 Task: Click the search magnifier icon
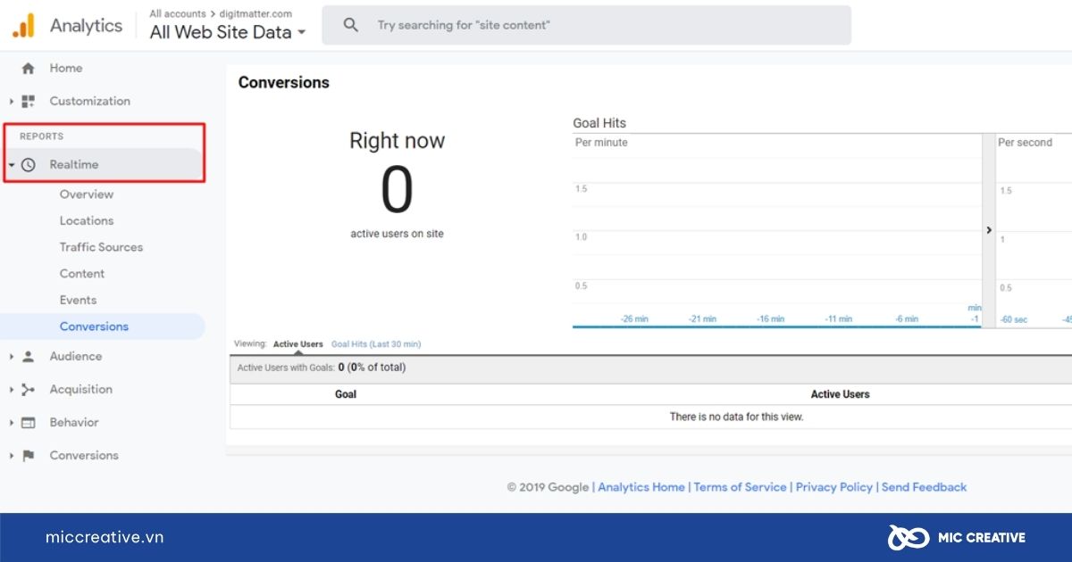351,25
